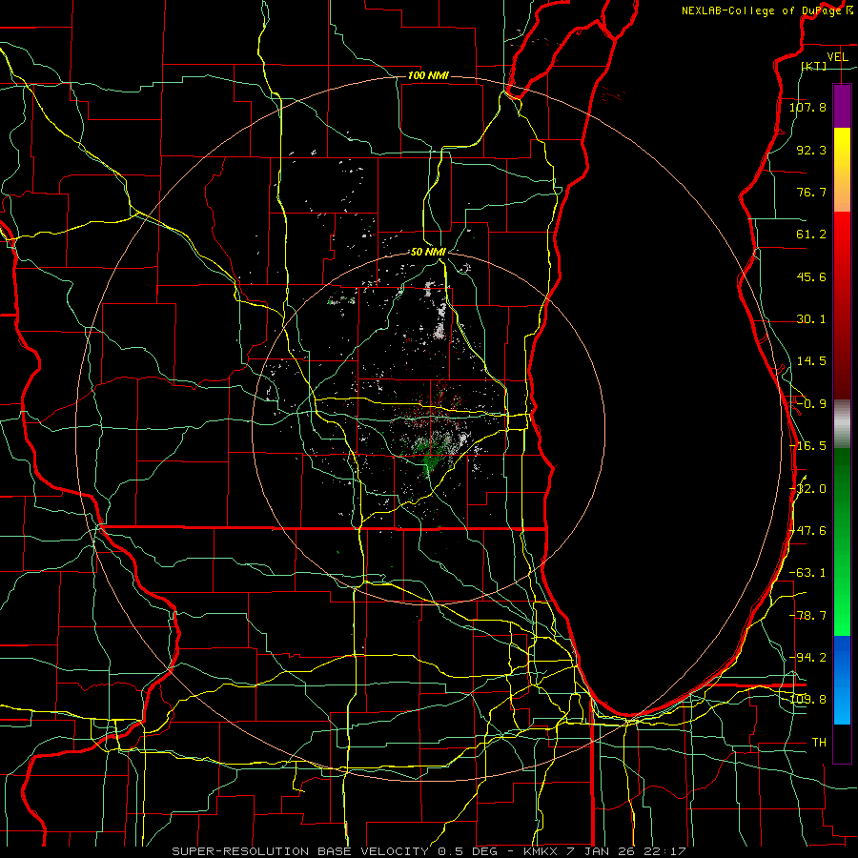
Task: Pick the yellow-orange segment of velocity color bar
Action: point(842,170)
